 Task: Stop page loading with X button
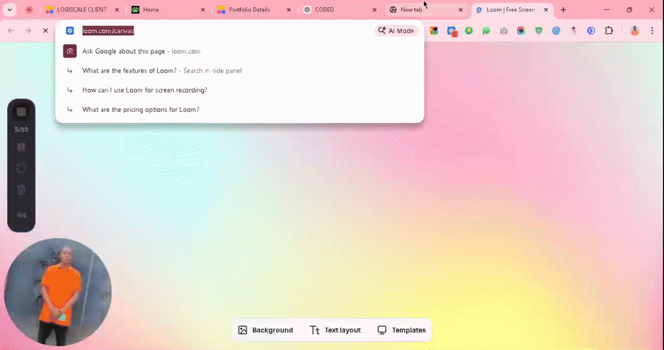(45, 30)
